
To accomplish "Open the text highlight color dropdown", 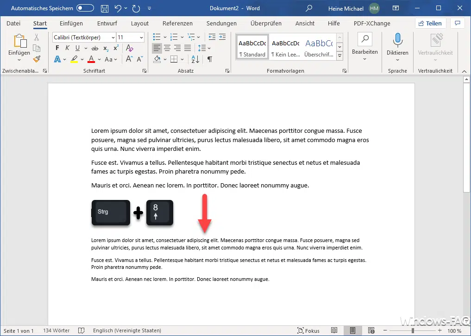I will click(82, 59).
